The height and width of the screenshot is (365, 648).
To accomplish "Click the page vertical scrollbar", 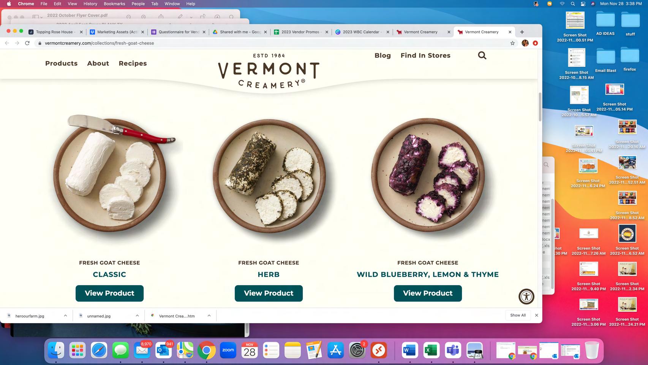I will pos(540,106).
